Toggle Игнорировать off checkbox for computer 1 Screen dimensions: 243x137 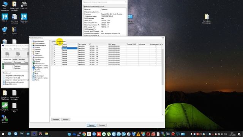(156, 46)
